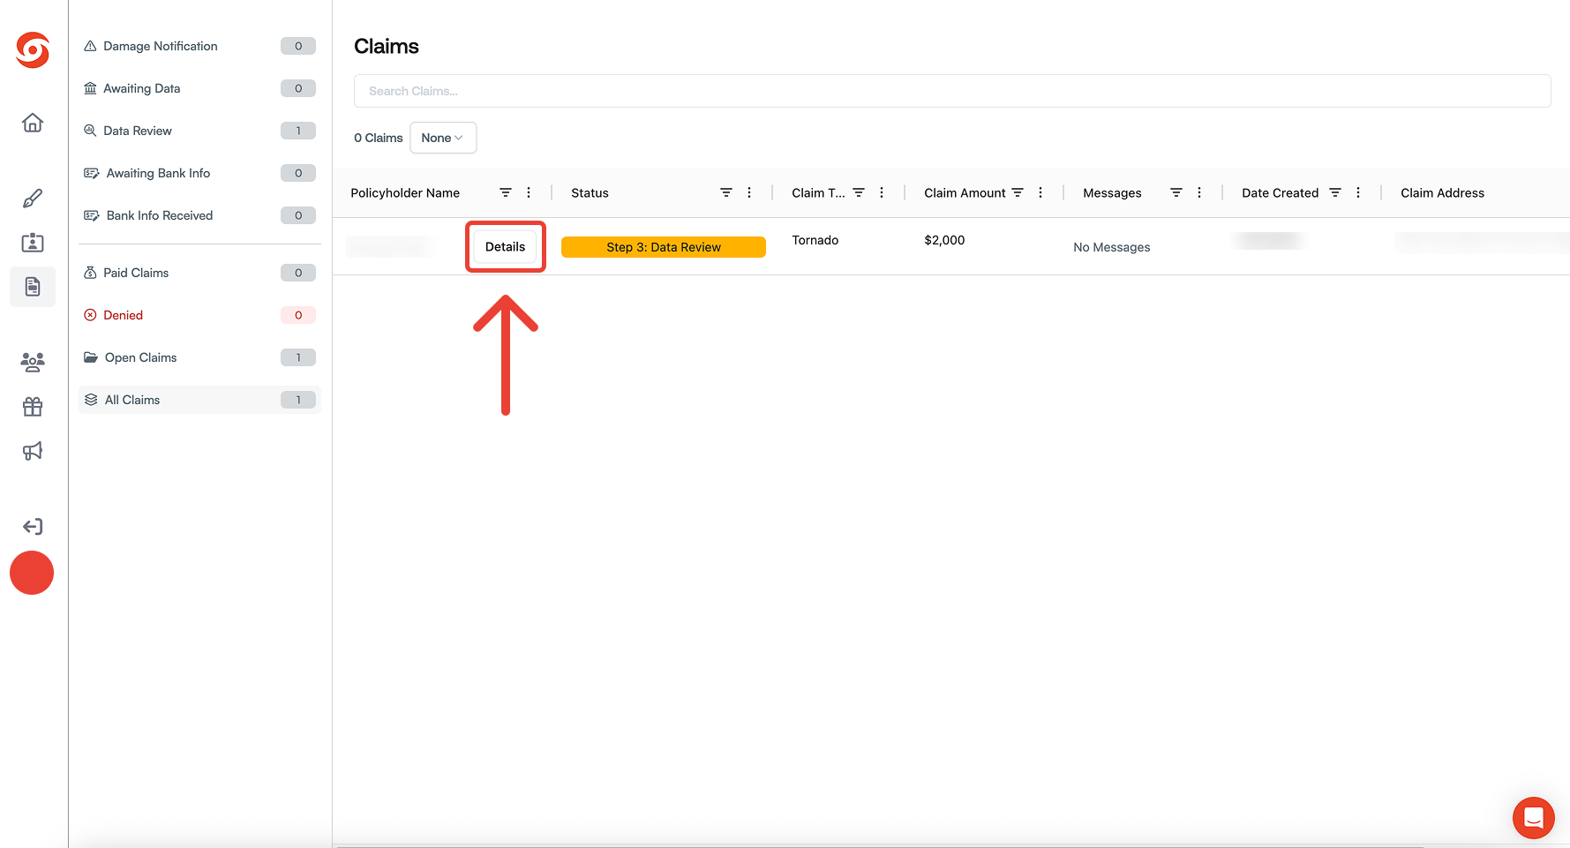
Task: Open the gift rewards icon
Action: 33,407
